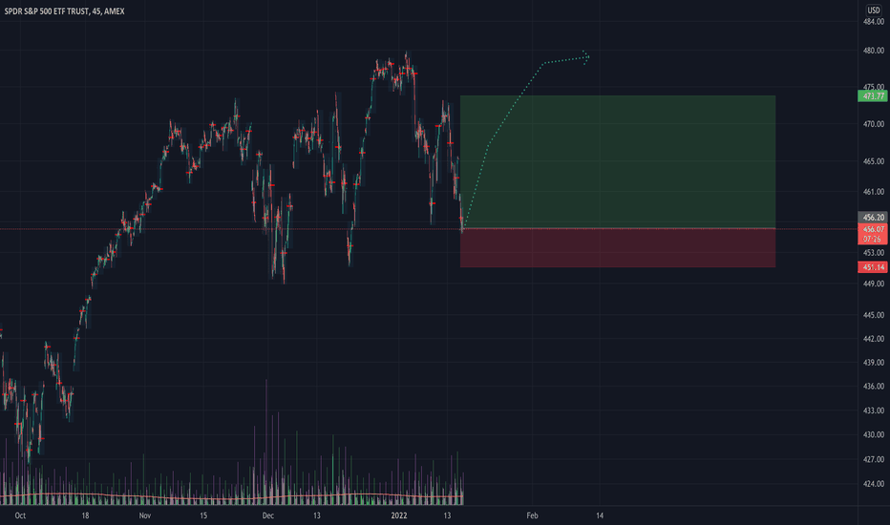The image size is (890, 525).
Task: Click the Oct date label on time axis
Action: click(x=20, y=515)
